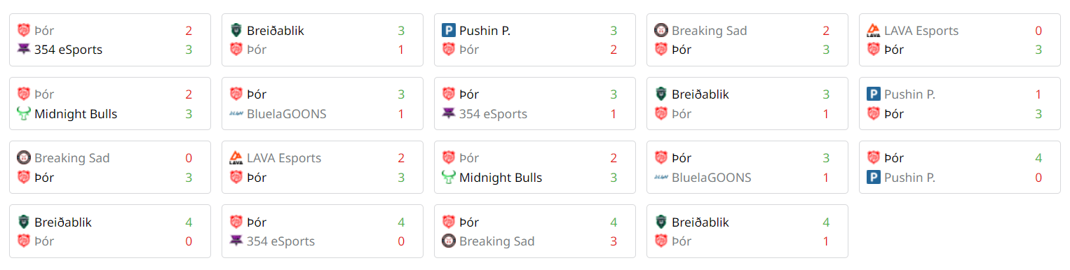This screenshot has height=270, width=1070.
Task: Click 354 eSports logo in its 3-2 win
Action: point(24,50)
